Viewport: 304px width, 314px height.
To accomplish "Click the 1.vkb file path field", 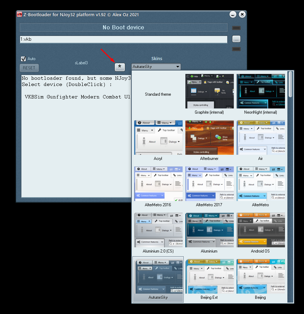I will 123,39.
